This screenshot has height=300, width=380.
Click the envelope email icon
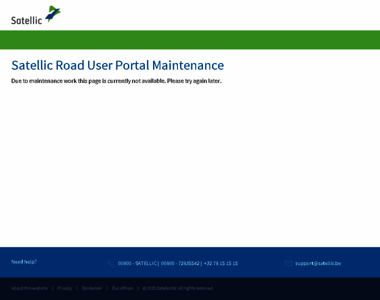point(288,263)
